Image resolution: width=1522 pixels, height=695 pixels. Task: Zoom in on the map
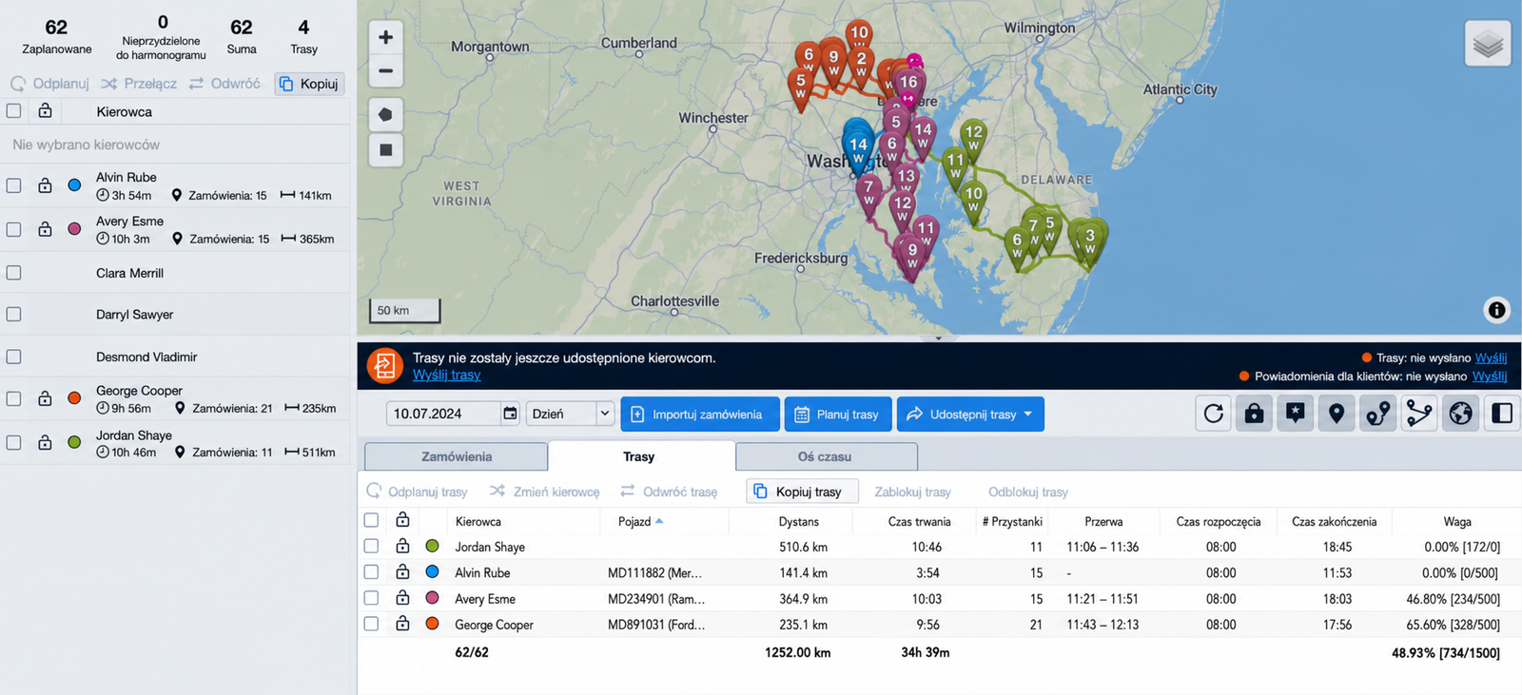point(385,37)
